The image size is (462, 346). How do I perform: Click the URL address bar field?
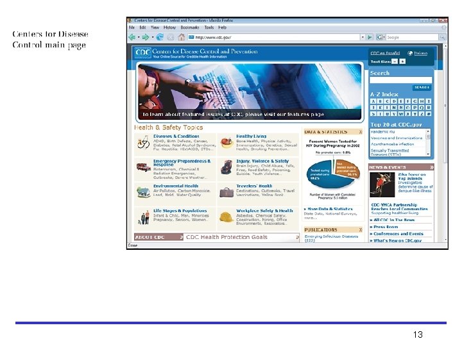(274, 37)
